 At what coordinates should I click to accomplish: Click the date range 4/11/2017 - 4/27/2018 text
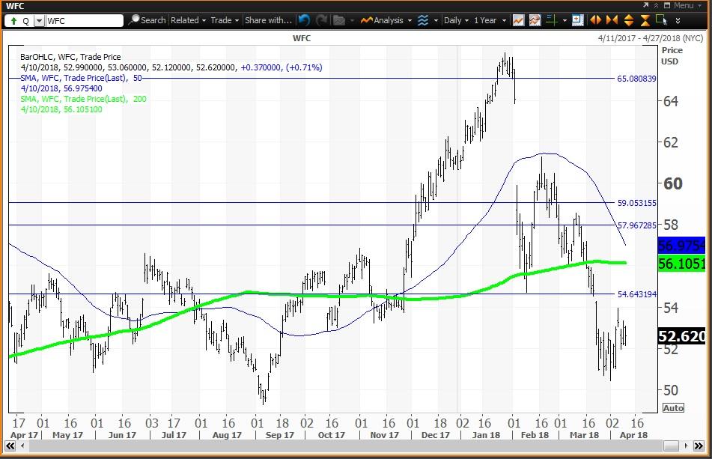651,38
